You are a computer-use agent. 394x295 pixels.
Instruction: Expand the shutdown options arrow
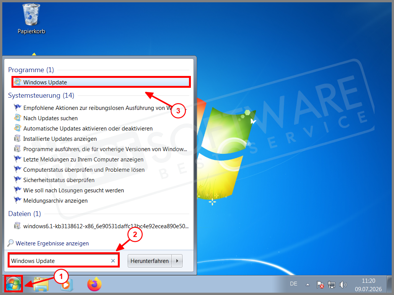pyautogui.click(x=177, y=261)
